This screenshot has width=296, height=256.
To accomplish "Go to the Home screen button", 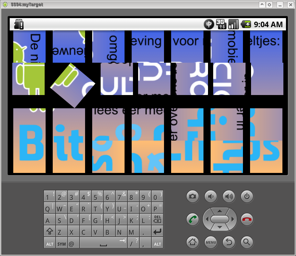I will (192, 242).
